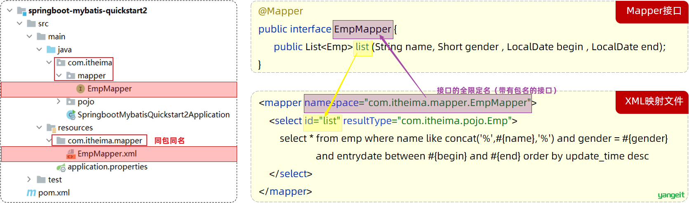The image size is (689, 203).
Task: Select the resources tree item
Action: point(75,128)
